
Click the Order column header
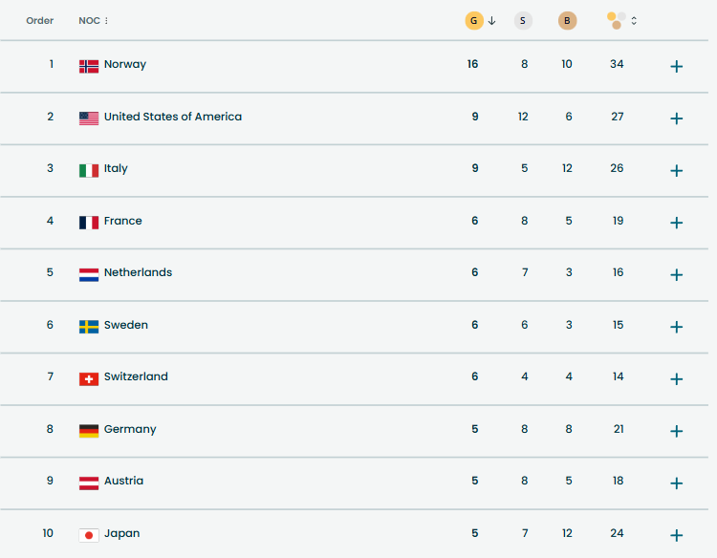tap(40, 21)
